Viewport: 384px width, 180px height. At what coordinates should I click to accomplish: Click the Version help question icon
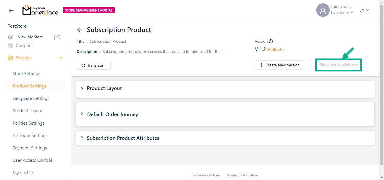[271, 41]
